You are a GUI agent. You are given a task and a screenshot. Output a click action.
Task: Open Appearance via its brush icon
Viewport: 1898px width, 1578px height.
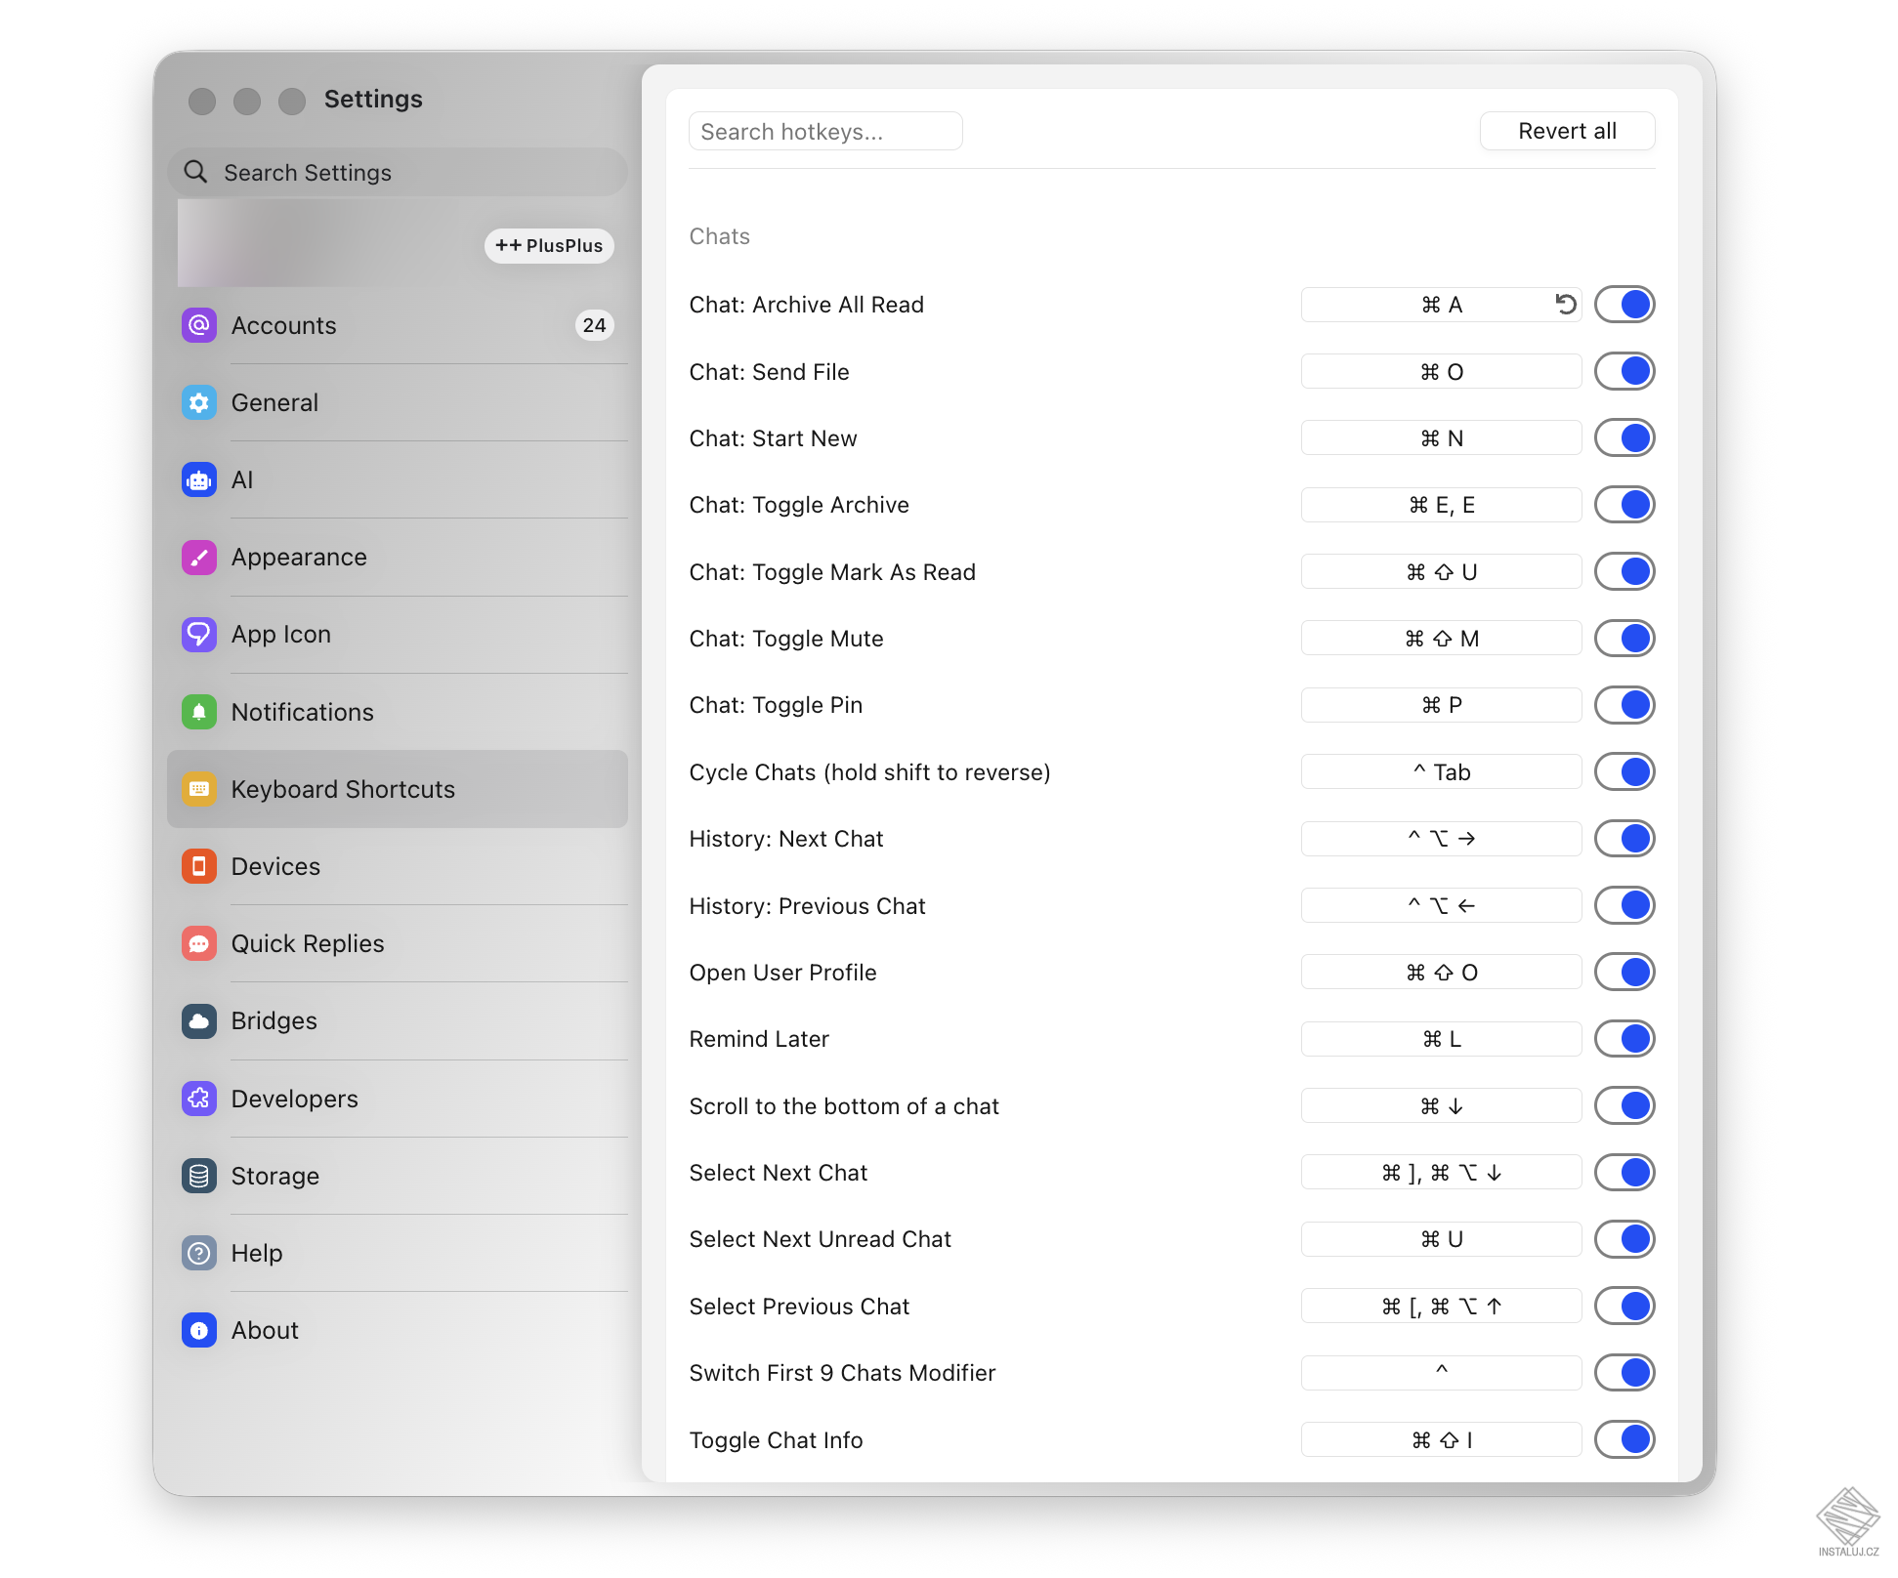tap(199, 558)
